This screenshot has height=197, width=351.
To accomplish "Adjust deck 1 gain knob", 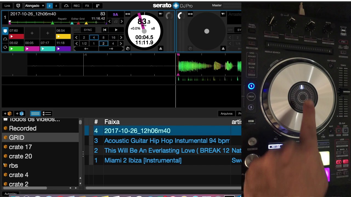I will (x=169, y=16).
